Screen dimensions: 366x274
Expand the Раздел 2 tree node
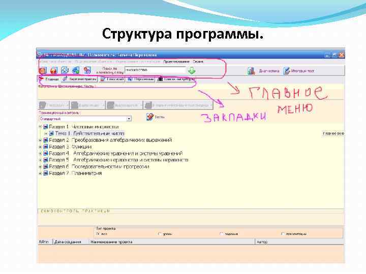point(40,140)
